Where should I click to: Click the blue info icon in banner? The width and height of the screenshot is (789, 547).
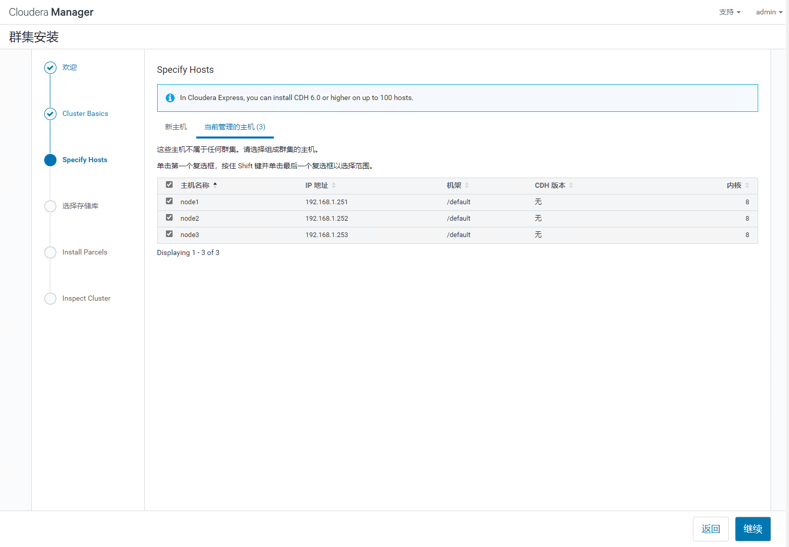point(170,98)
